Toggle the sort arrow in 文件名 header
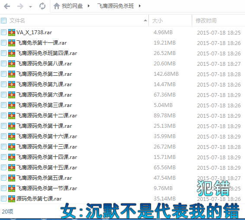Screen dimensions: 245x220 tap(145, 20)
